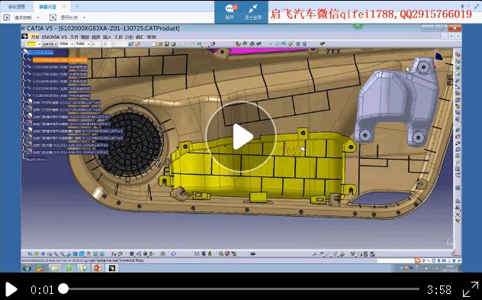Open the ENOVIA V5 menu

(54, 37)
